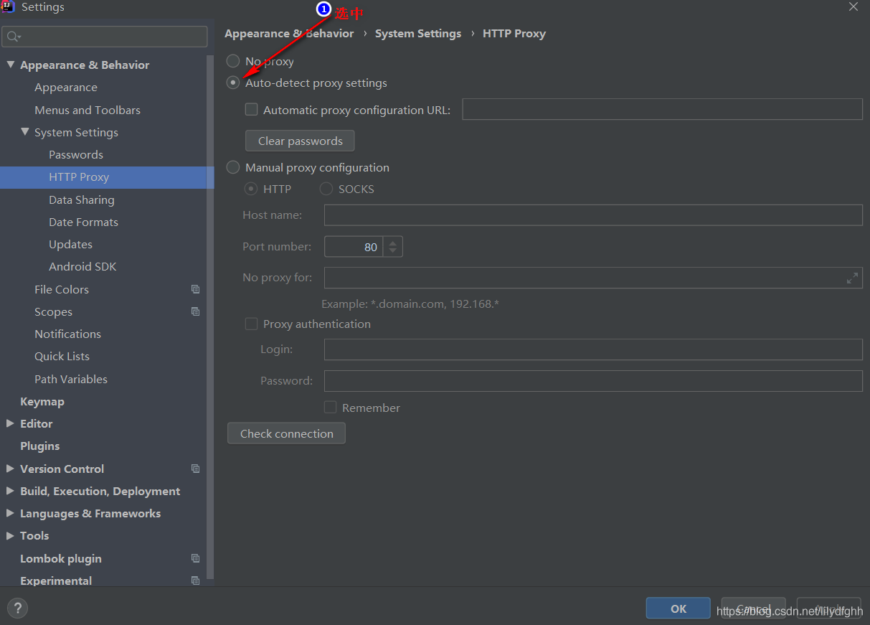
Task: Expand the Tools tree node
Action: point(10,535)
